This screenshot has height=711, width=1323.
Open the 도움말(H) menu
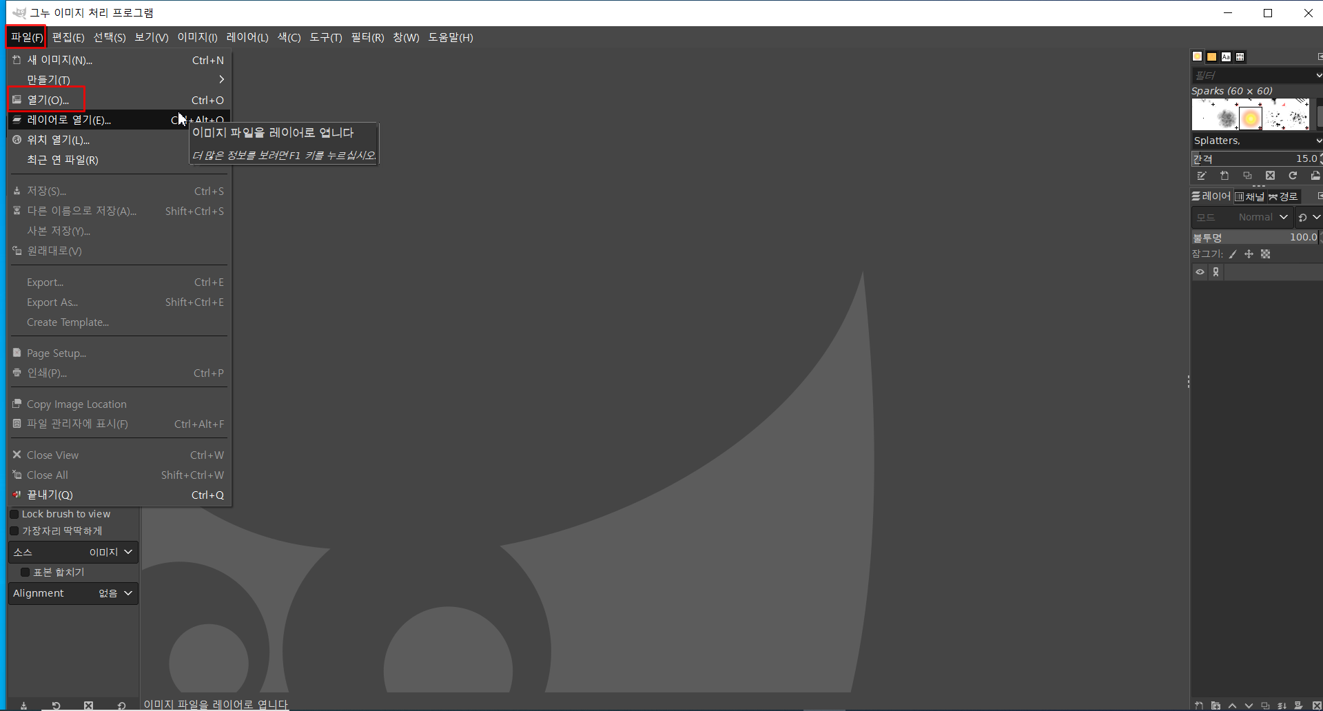tap(451, 37)
